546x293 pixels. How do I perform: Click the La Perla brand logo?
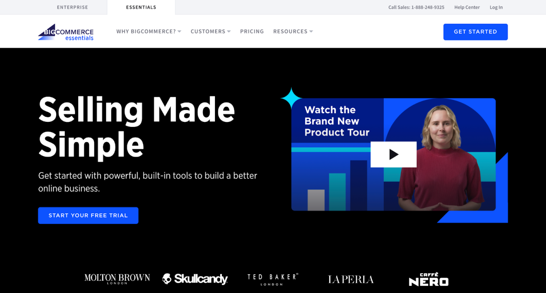pyautogui.click(x=350, y=279)
